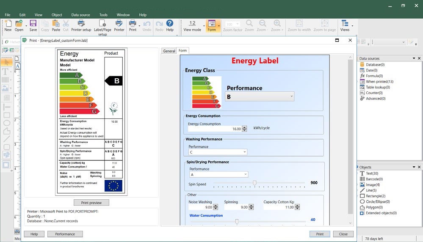The width and height of the screenshot is (423, 242).
Task: Expand Spin/Drying Performance dropdown showing A
Action: [x=218, y=174]
